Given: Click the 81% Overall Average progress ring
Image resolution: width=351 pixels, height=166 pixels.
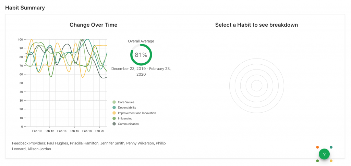Looking at the screenshot, I should pyautogui.click(x=141, y=55).
